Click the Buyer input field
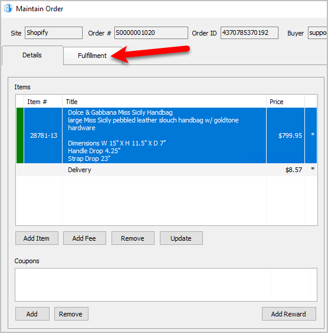Viewport: 328px width, 333px height. pos(317,33)
